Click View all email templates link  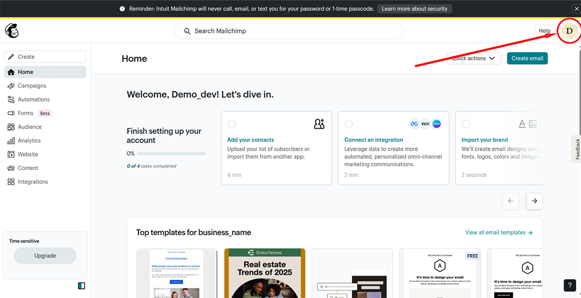[x=499, y=232]
